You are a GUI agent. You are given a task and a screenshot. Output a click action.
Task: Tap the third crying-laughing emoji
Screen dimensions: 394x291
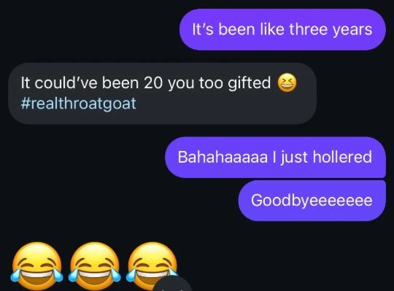[152, 266]
